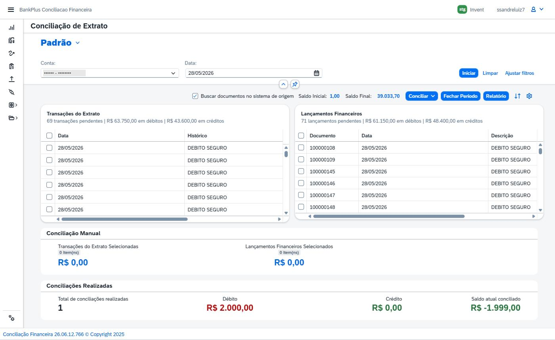Click scroll down arrow in Lançamentos Financeiros
This screenshot has width=555, height=340.
[540, 210]
